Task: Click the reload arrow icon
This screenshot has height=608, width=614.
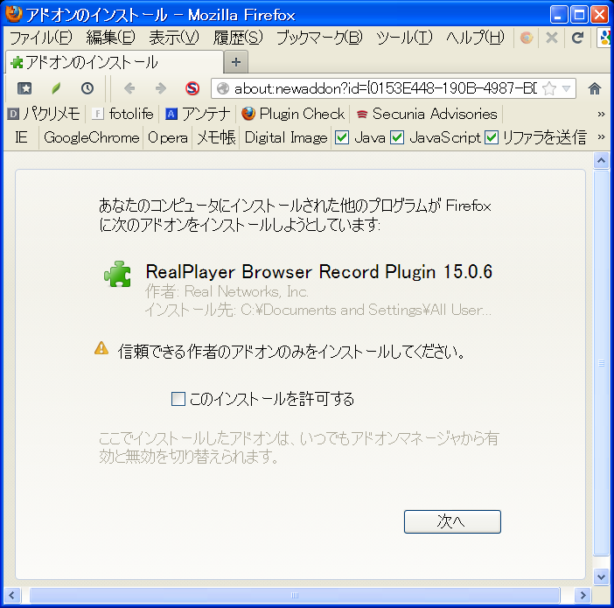Action: click(x=577, y=38)
